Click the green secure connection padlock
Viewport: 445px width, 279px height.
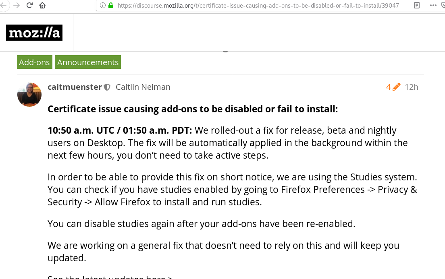pos(110,6)
